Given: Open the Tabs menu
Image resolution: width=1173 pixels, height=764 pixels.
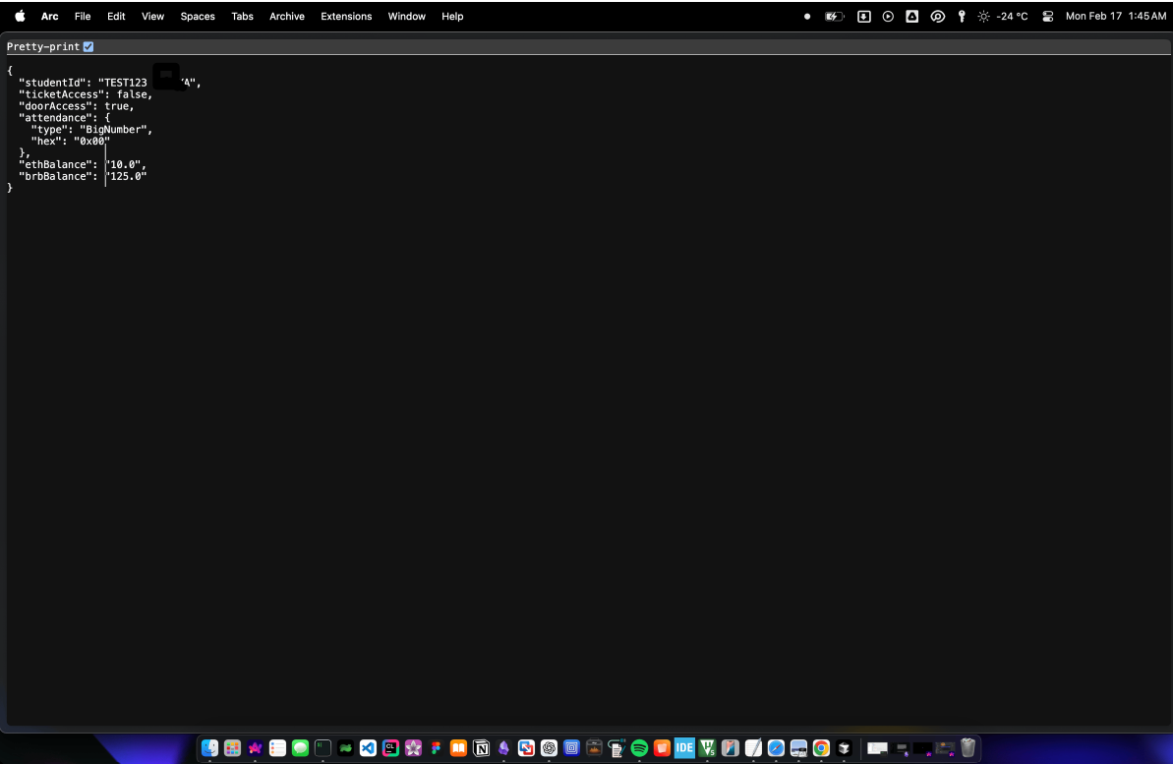Looking at the screenshot, I should [x=242, y=16].
